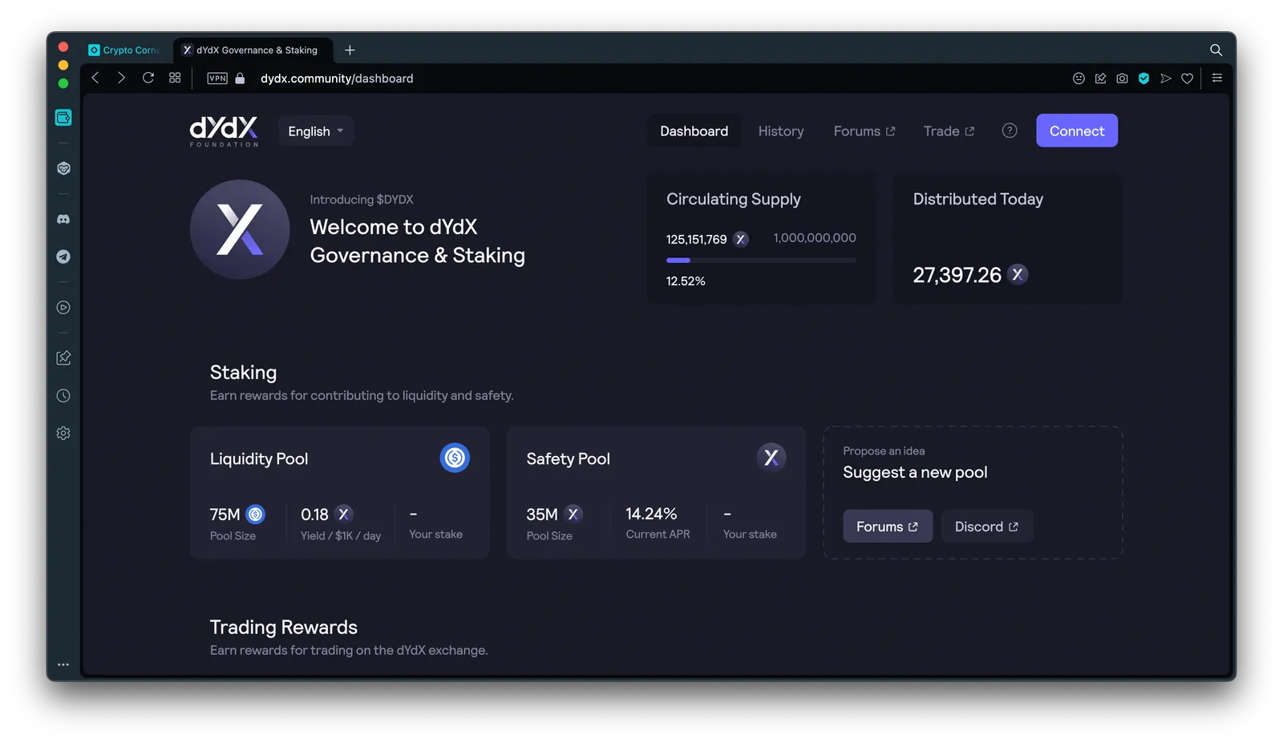Open the wallet icon in browser sidebar
The image size is (1283, 743).
pos(63,117)
